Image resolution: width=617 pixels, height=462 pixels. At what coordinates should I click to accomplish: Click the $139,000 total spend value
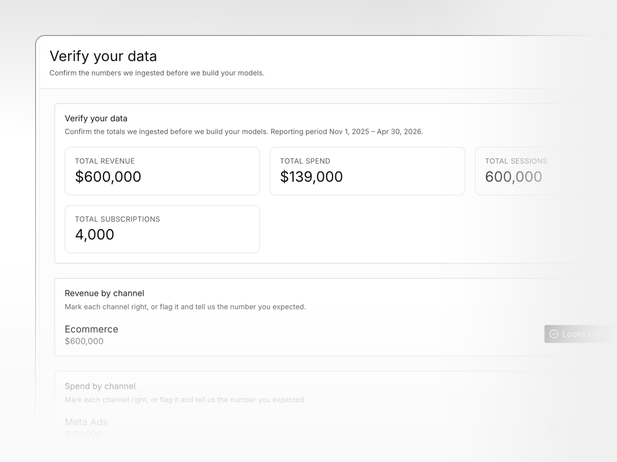311,177
